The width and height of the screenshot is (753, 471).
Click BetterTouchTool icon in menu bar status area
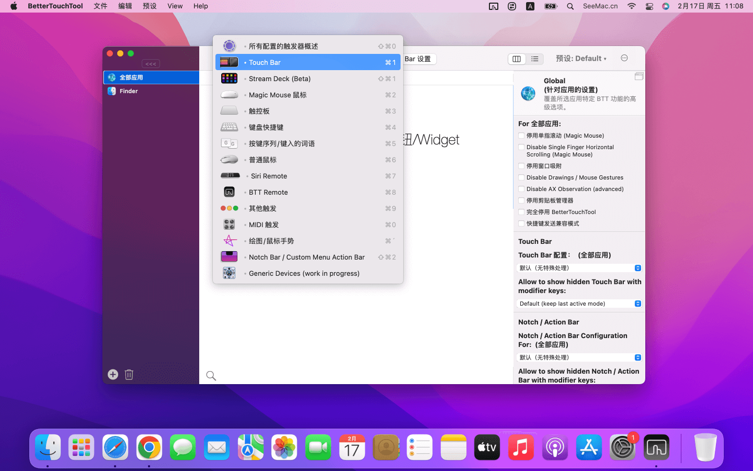[x=494, y=6]
